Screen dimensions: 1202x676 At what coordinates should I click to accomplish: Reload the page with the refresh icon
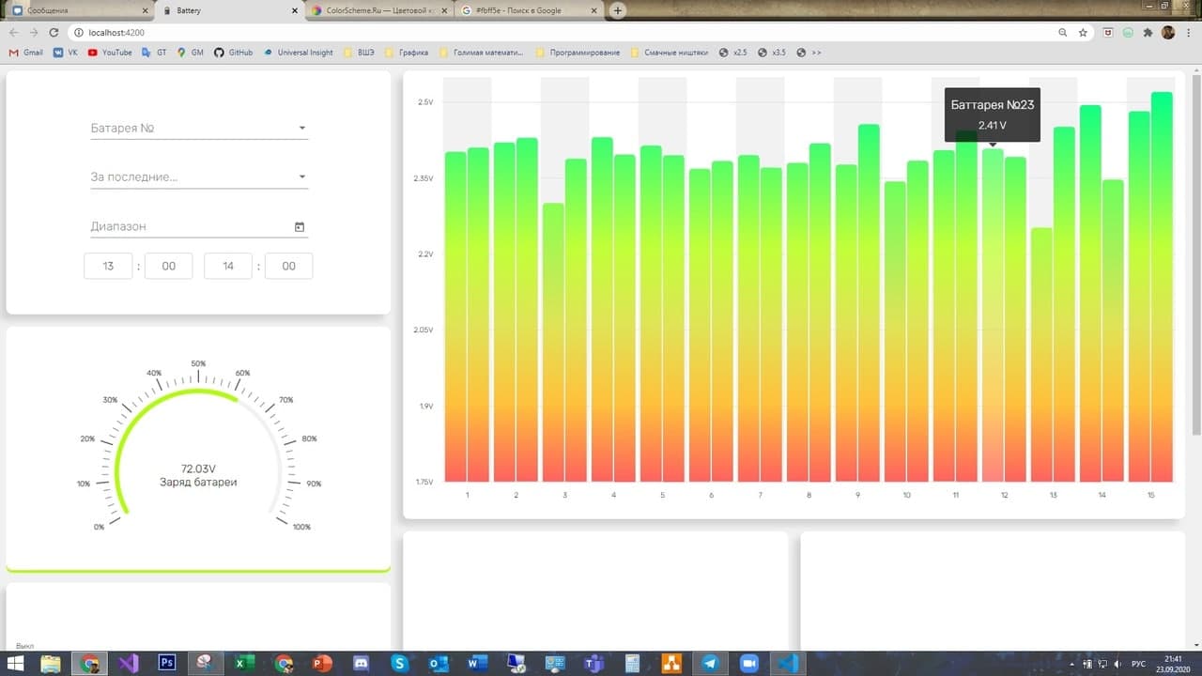coord(54,32)
